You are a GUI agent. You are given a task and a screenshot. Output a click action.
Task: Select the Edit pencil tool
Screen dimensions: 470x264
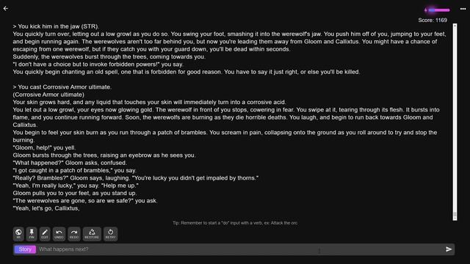tap(45, 234)
